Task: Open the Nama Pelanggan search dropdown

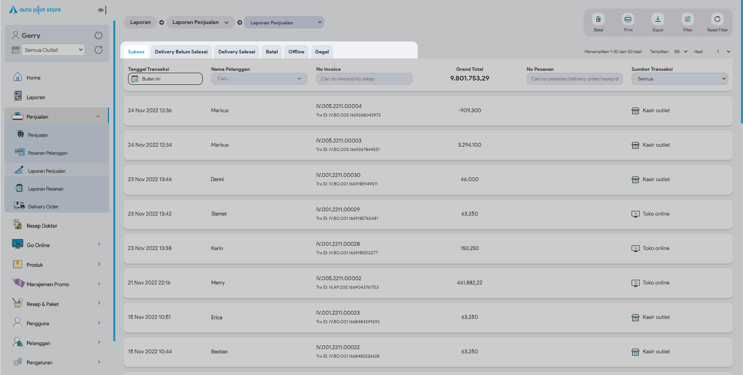Action: coord(259,79)
